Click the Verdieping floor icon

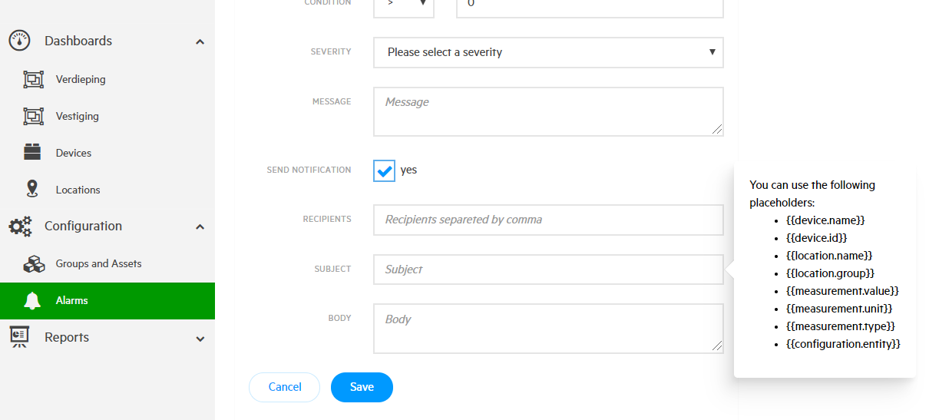pos(33,79)
